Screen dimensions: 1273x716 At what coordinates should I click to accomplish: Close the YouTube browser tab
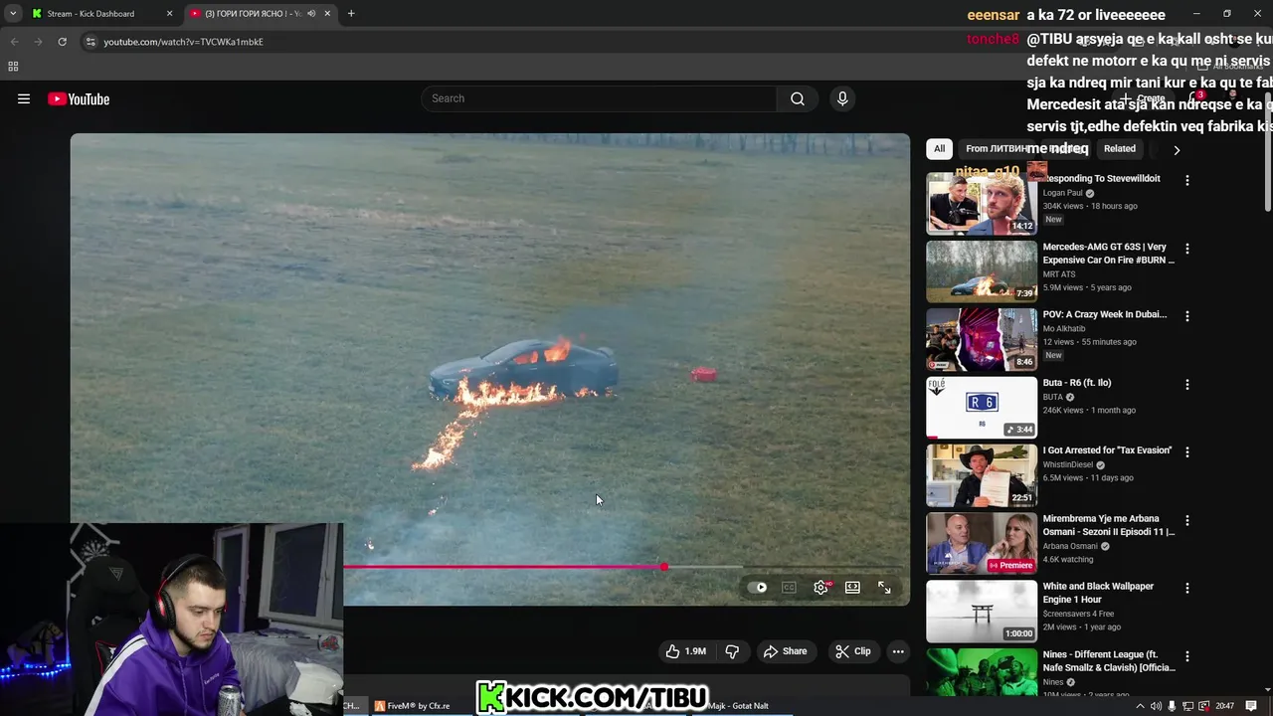(327, 14)
